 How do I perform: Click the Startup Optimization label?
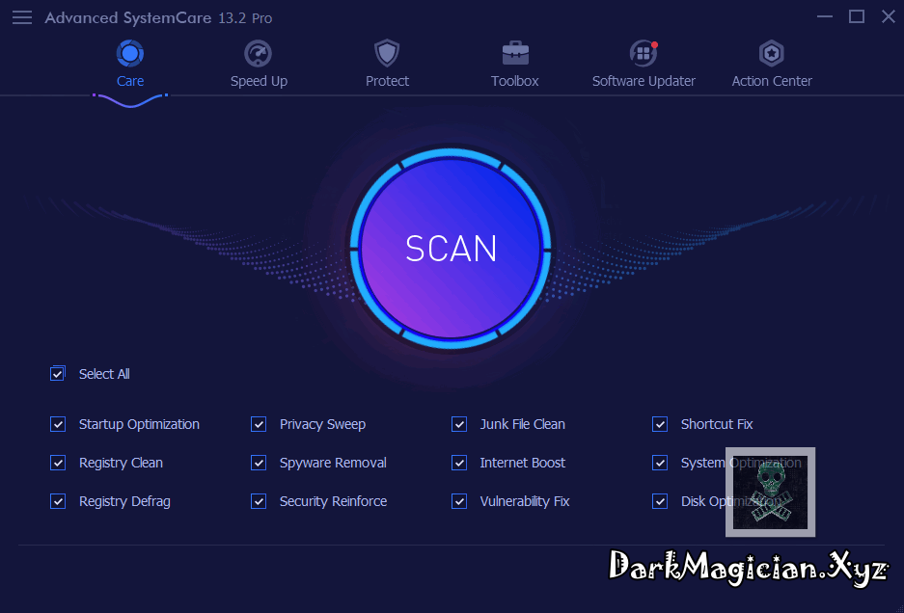pyautogui.click(x=139, y=425)
